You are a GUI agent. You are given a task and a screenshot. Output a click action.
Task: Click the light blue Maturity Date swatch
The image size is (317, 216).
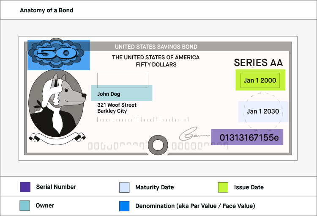click(124, 187)
